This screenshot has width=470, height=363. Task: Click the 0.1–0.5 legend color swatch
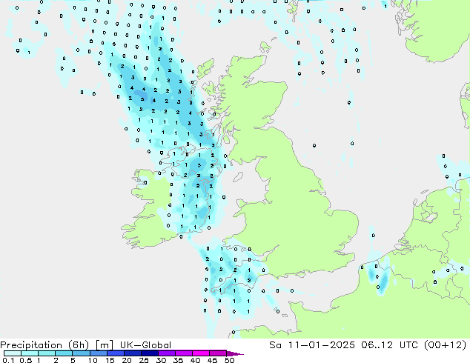[13, 353]
